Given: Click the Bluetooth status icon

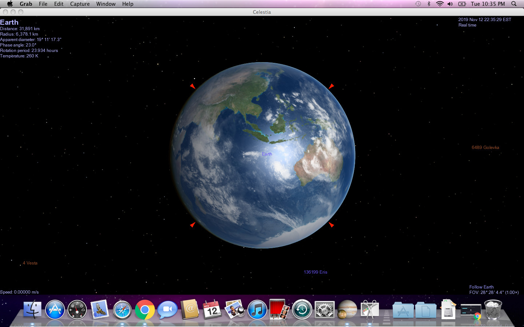Looking at the screenshot, I should (x=429, y=4).
